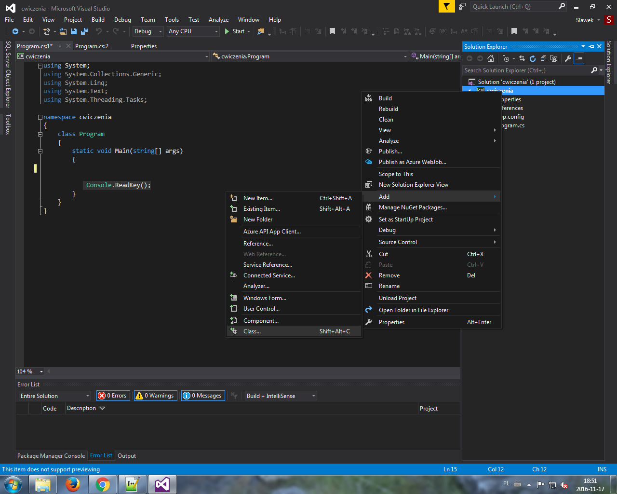Click the Find in Files toolbar icon
This screenshot has height=494, width=617.
point(261,31)
